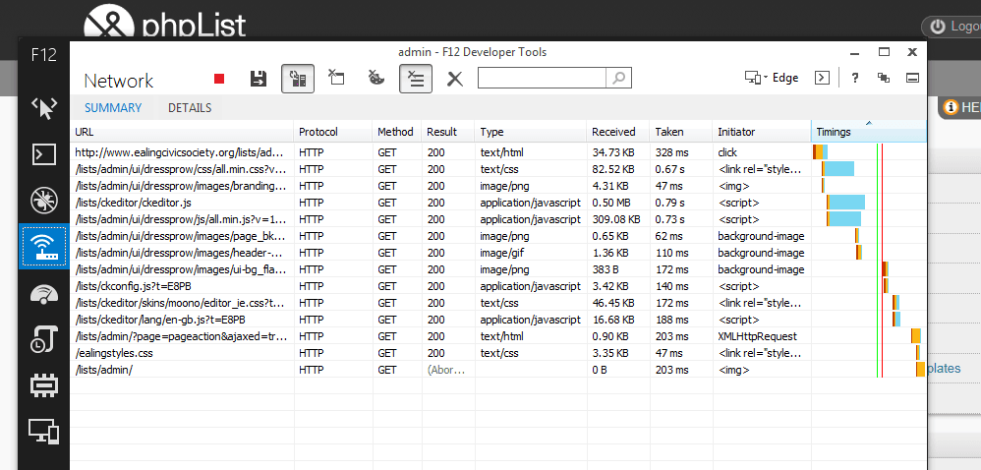Select the all.min.css request row
This screenshot has height=470, width=981.
(x=498, y=169)
